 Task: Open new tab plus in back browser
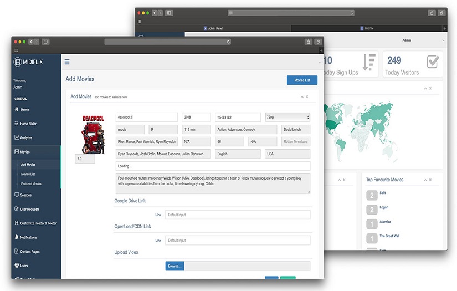(x=444, y=28)
